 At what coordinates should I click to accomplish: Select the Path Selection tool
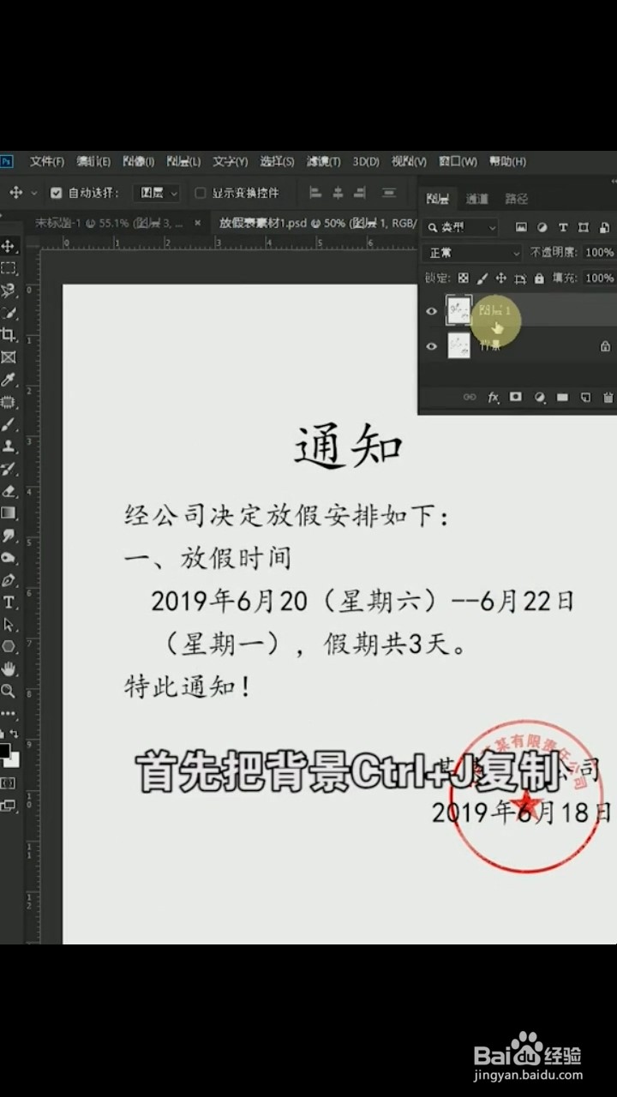click(9, 625)
